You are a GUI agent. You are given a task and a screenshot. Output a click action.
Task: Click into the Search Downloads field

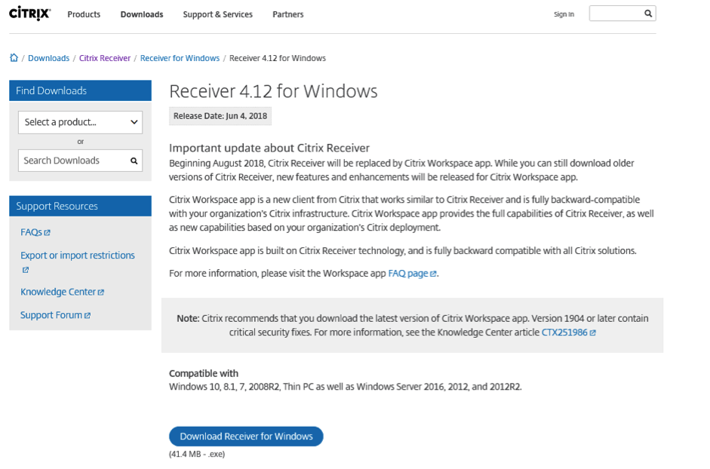72,161
